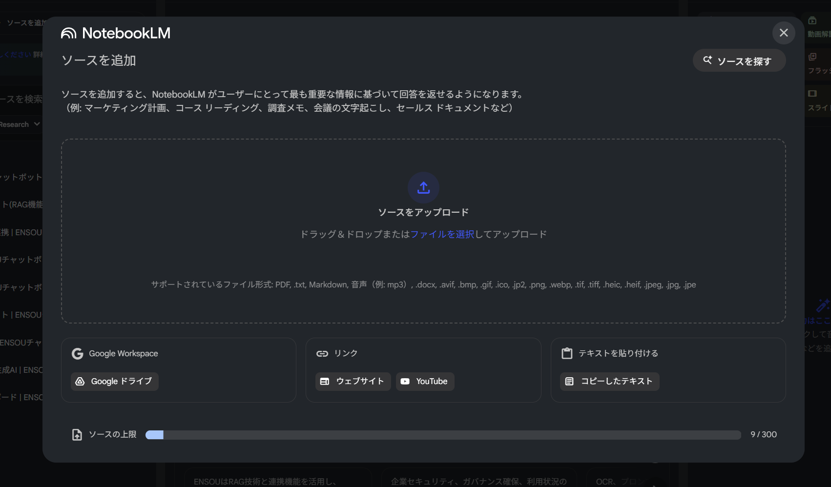
Task: Click the clipboard icon beside テキストを貼り付ける
Action: coord(567,353)
